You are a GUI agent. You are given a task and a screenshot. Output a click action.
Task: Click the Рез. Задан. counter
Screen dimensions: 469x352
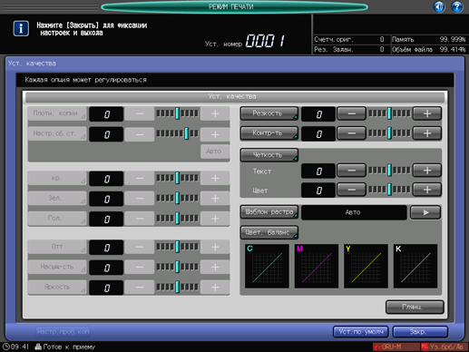pyautogui.click(x=349, y=49)
